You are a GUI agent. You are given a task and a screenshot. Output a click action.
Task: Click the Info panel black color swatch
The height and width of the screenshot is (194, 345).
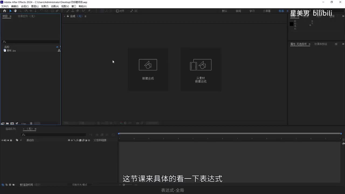pos(291,24)
